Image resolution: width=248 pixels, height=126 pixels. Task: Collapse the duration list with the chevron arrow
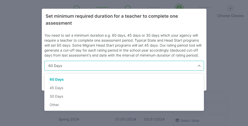(x=199, y=66)
